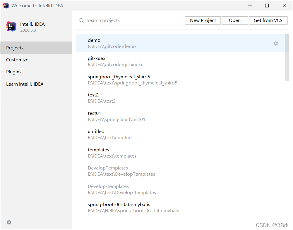
Task: Maximize the Welcome window
Action: (x=267, y=6)
